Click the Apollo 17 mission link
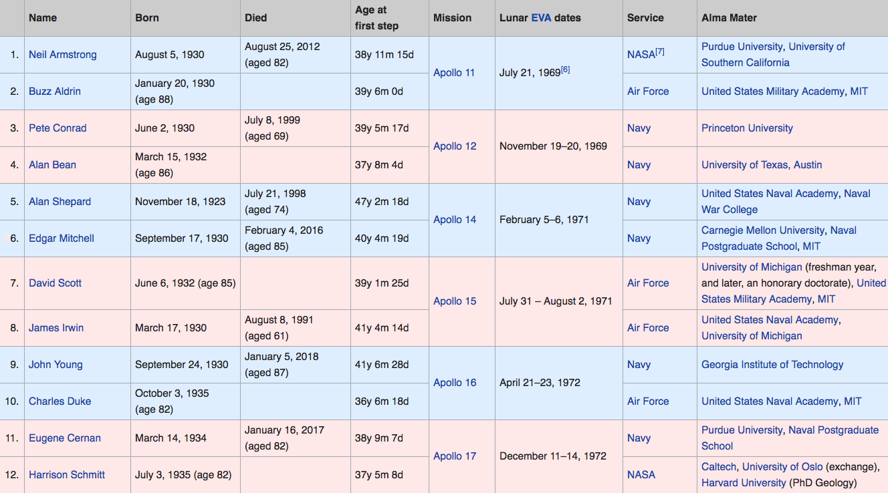The height and width of the screenshot is (493, 888). click(x=455, y=456)
